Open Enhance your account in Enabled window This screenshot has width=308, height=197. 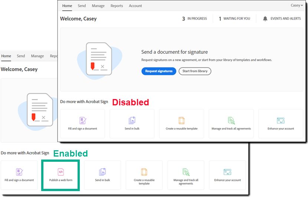coord(227,175)
